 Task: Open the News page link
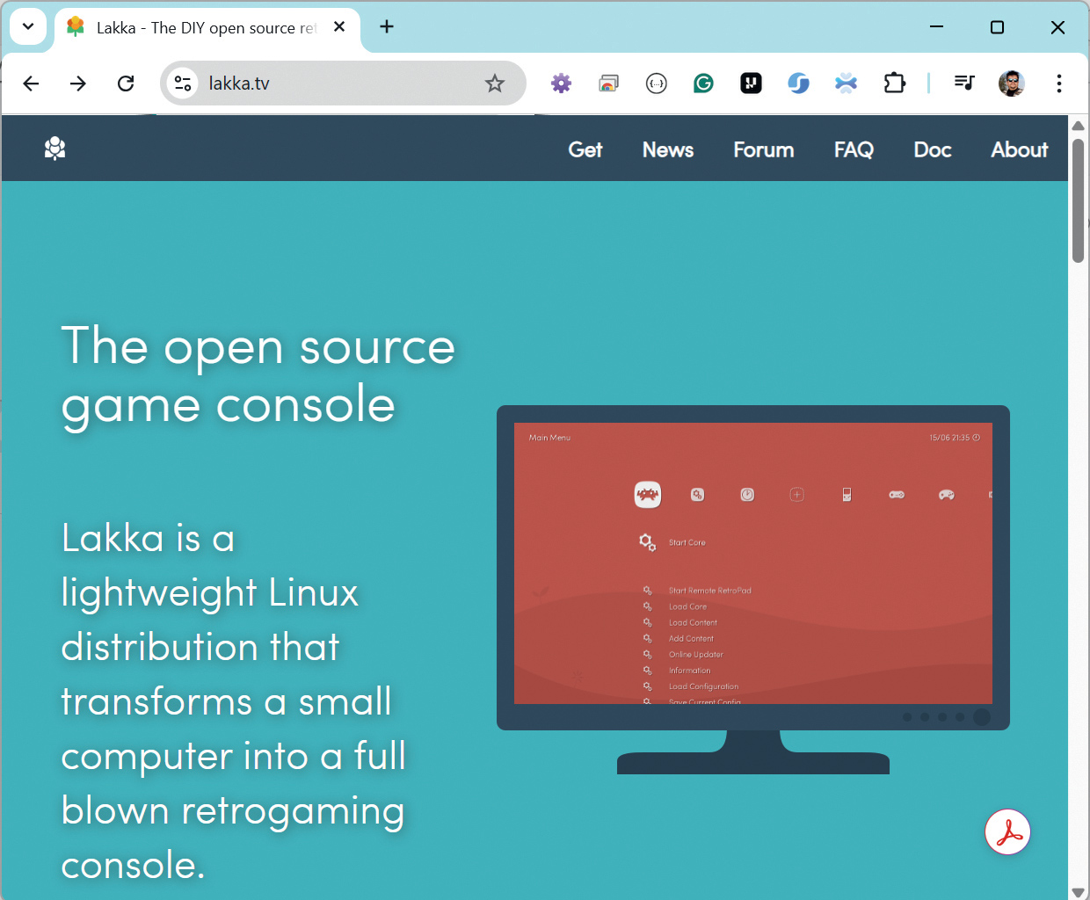tap(668, 149)
